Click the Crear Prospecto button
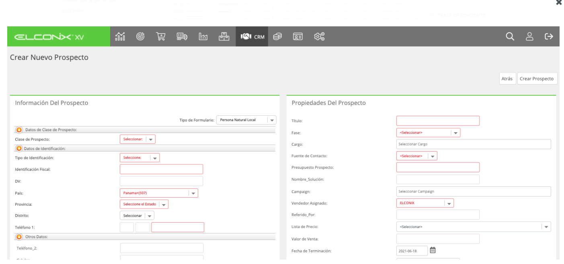Viewport: 564px width, 264px height. point(537,79)
